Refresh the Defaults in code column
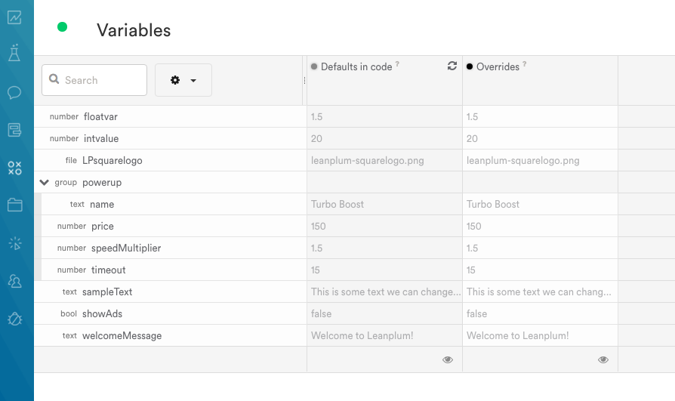This screenshot has height=401, width=675. coord(452,66)
